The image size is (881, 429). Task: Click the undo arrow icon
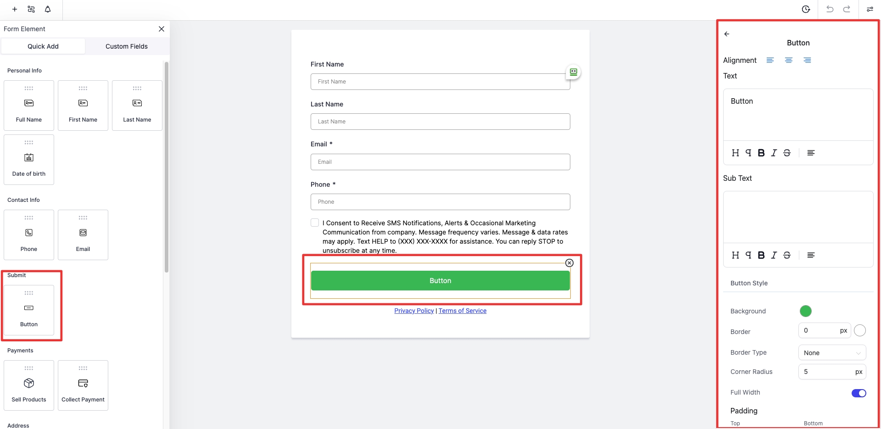830,9
